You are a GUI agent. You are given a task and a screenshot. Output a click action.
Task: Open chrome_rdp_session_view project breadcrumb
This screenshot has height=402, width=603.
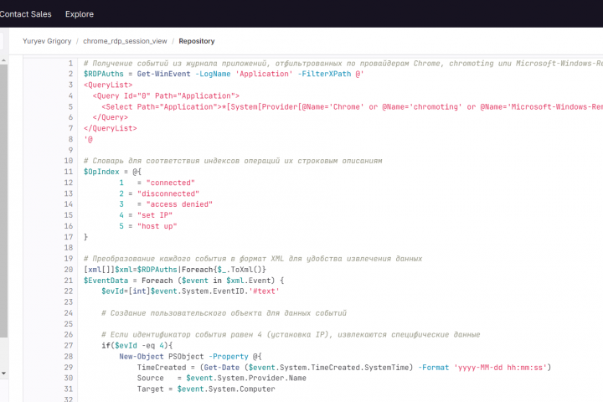(x=125, y=41)
